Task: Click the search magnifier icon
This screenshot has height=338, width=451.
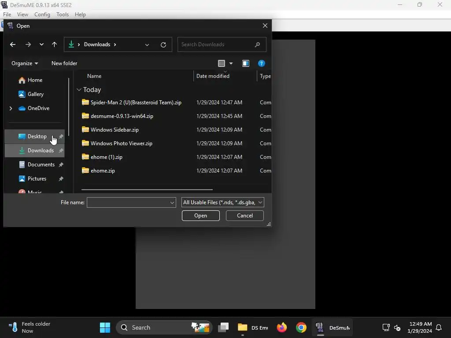Action: pos(257,44)
